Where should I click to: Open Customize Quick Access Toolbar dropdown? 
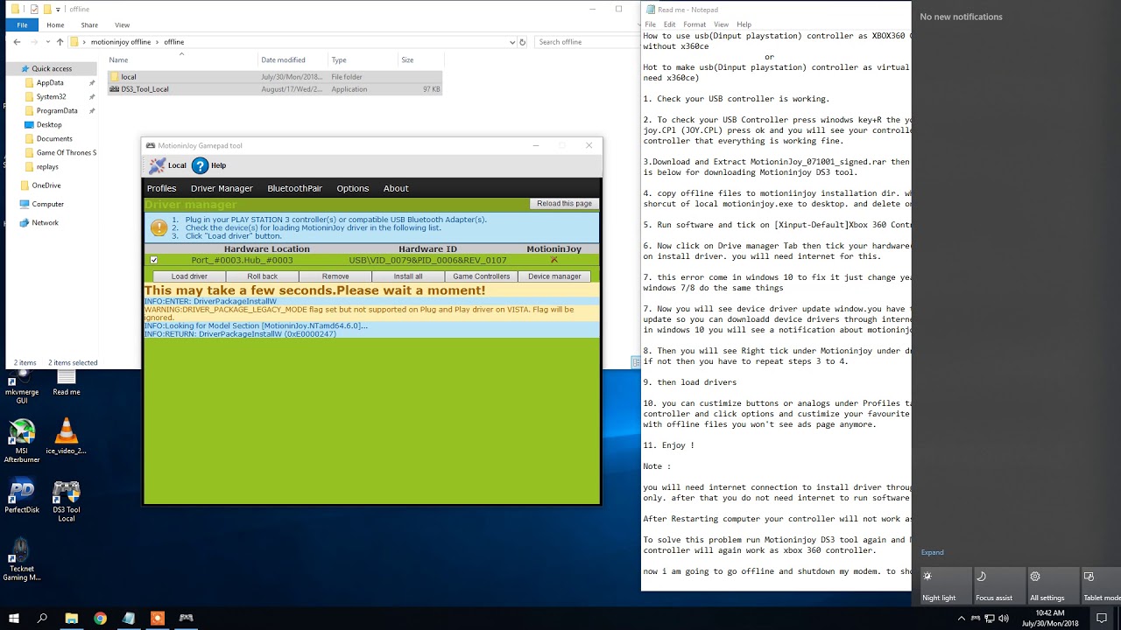tap(59, 10)
